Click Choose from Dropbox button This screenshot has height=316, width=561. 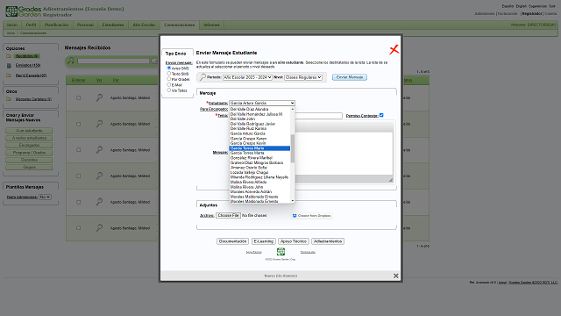coord(312,216)
